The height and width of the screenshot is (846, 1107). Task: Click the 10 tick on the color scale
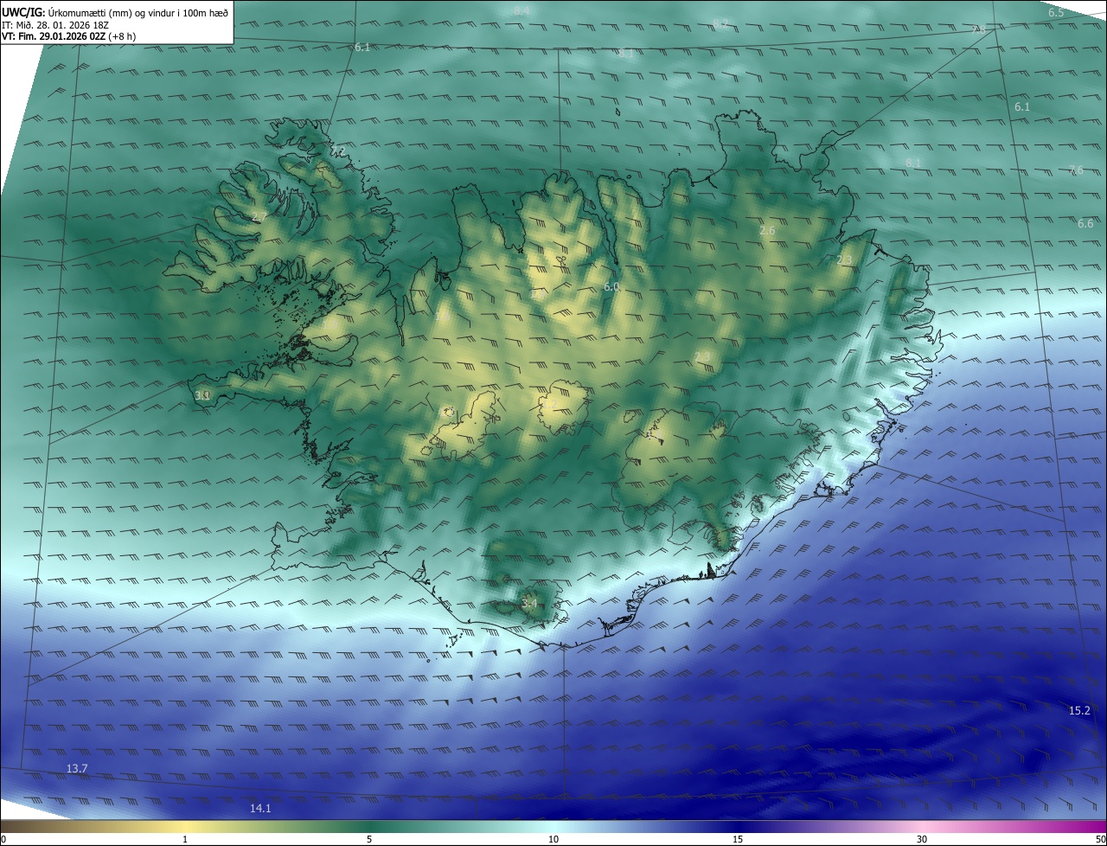tap(553, 839)
